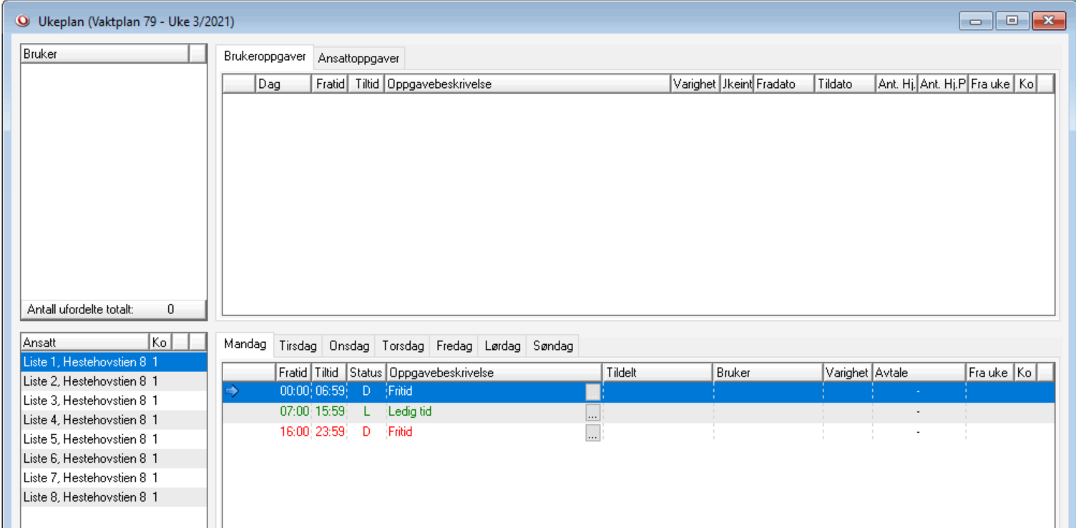
Task: Select Liste 4, Hestehovstien 8 employee
Action: 114,420
